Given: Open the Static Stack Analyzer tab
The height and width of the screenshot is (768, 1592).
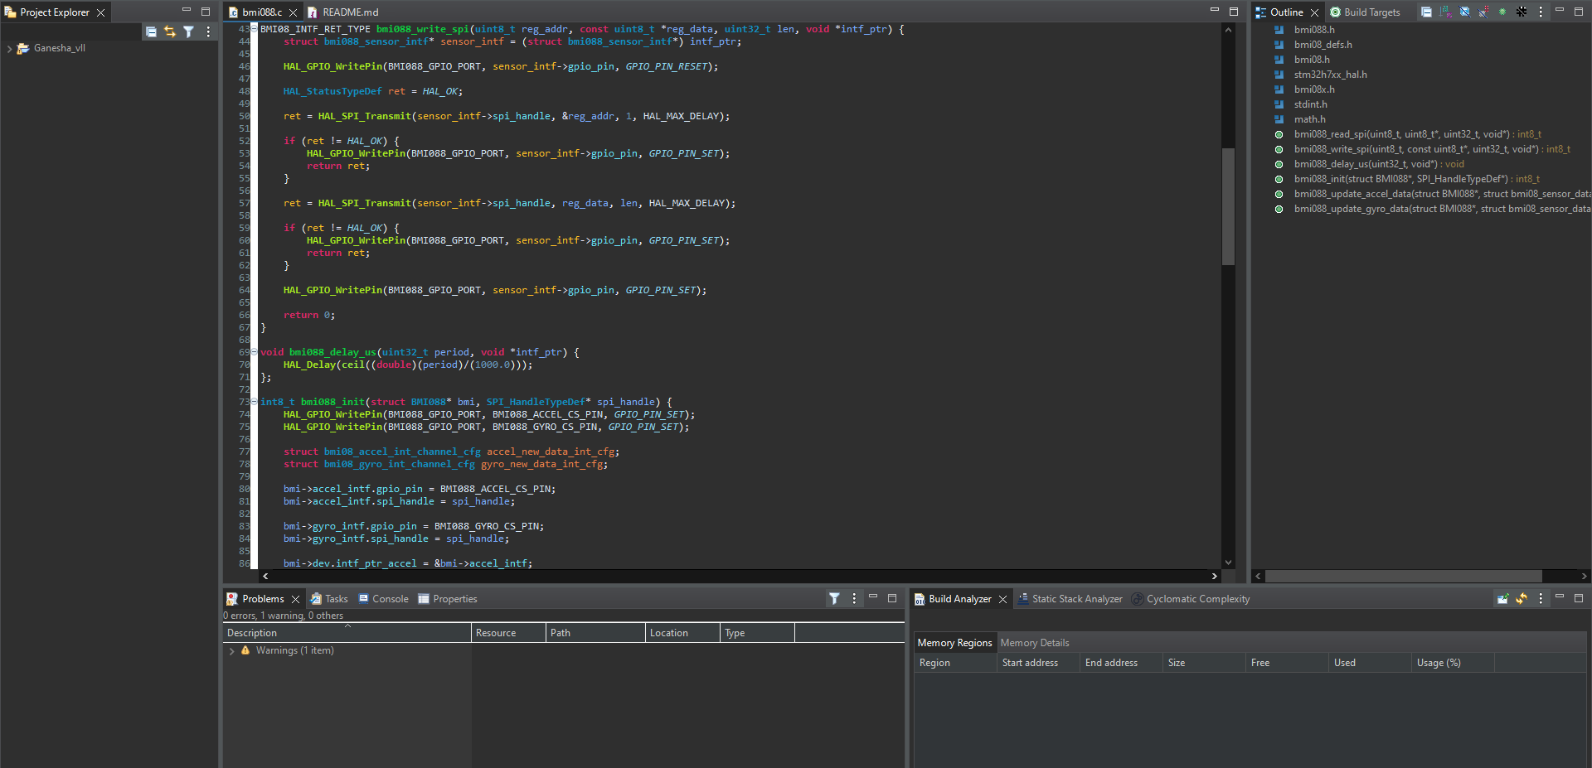Looking at the screenshot, I should pos(1076,599).
